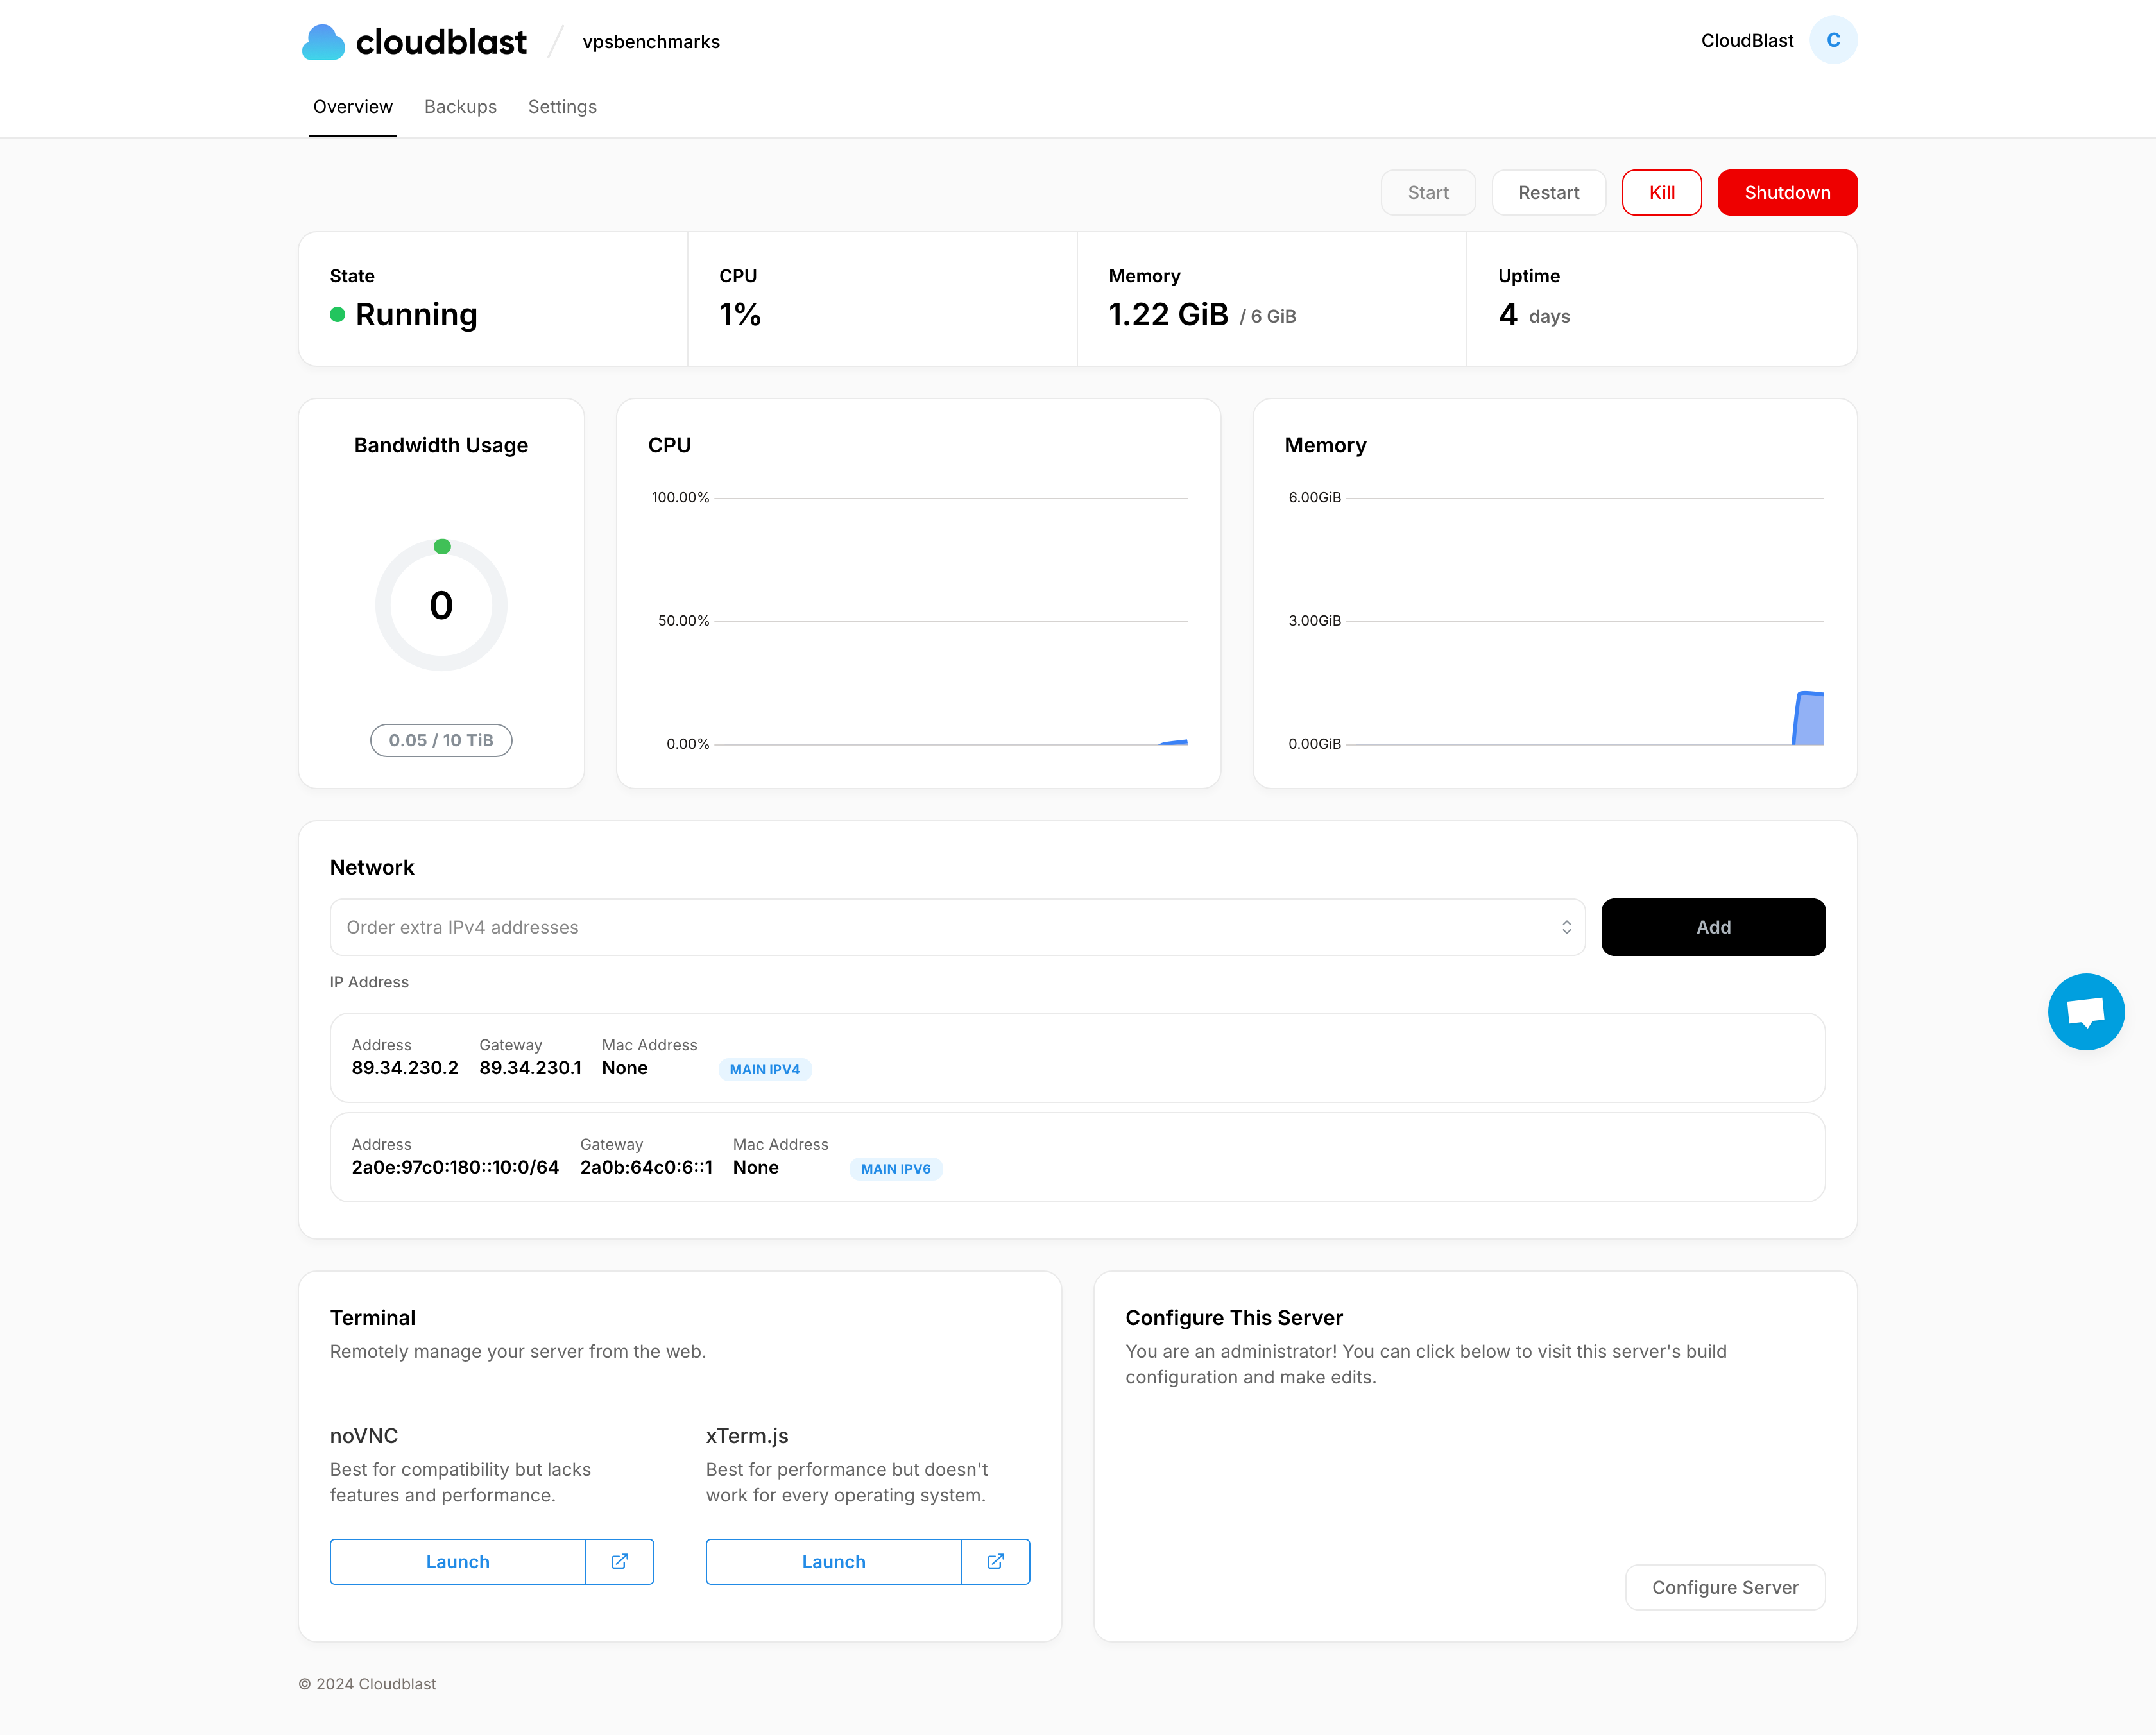Click the MAIN IPV4 badge
The height and width of the screenshot is (1735, 2156).
click(765, 1069)
